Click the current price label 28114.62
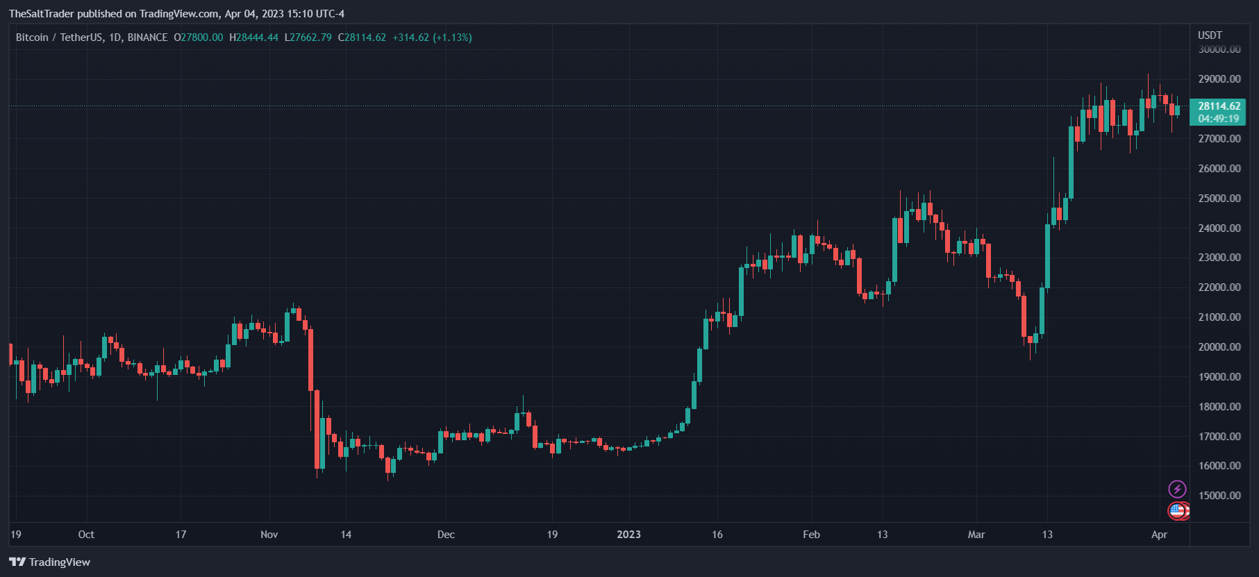The width and height of the screenshot is (1259, 577). point(1219,106)
